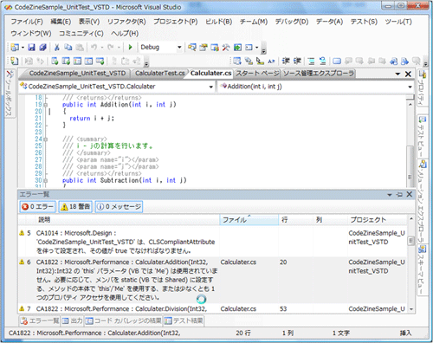This screenshot has height=343, width=433.
Task: Collapse outlining at line 30 Subtraction method
Action: tap(45, 180)
